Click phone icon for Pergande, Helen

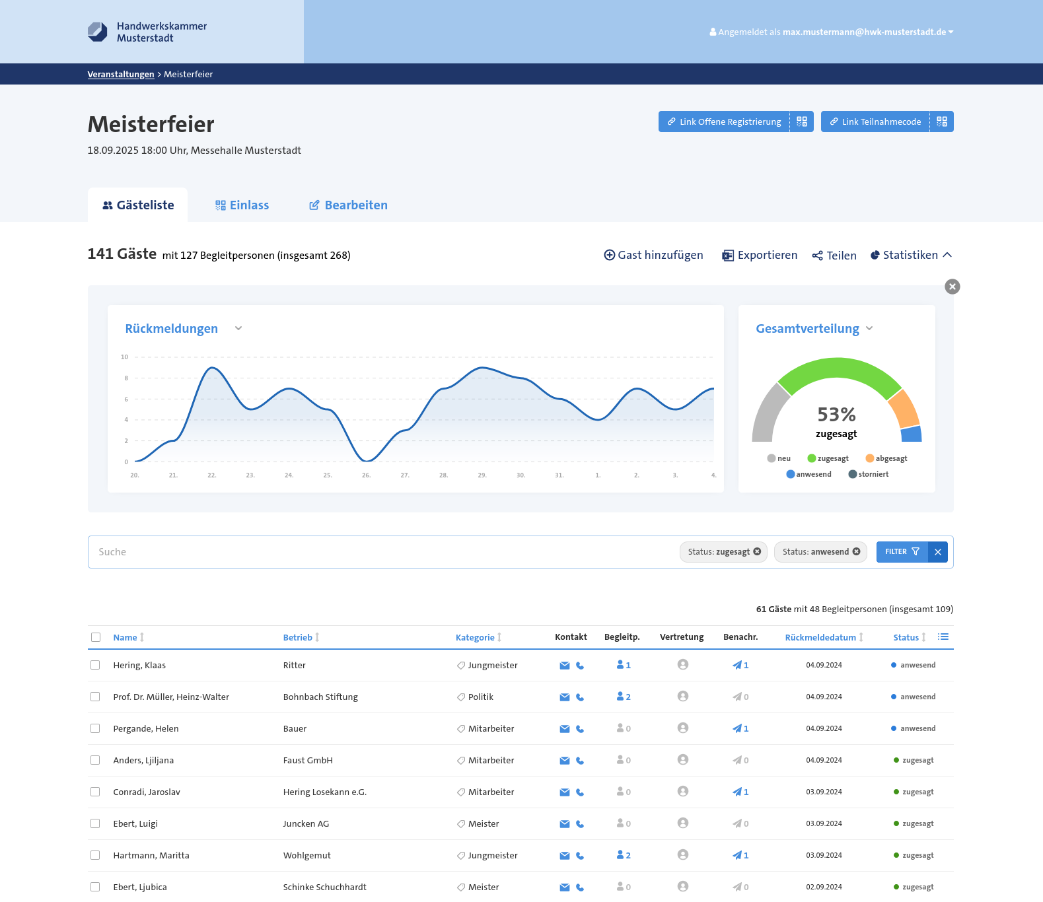click(x=580, y=729)
